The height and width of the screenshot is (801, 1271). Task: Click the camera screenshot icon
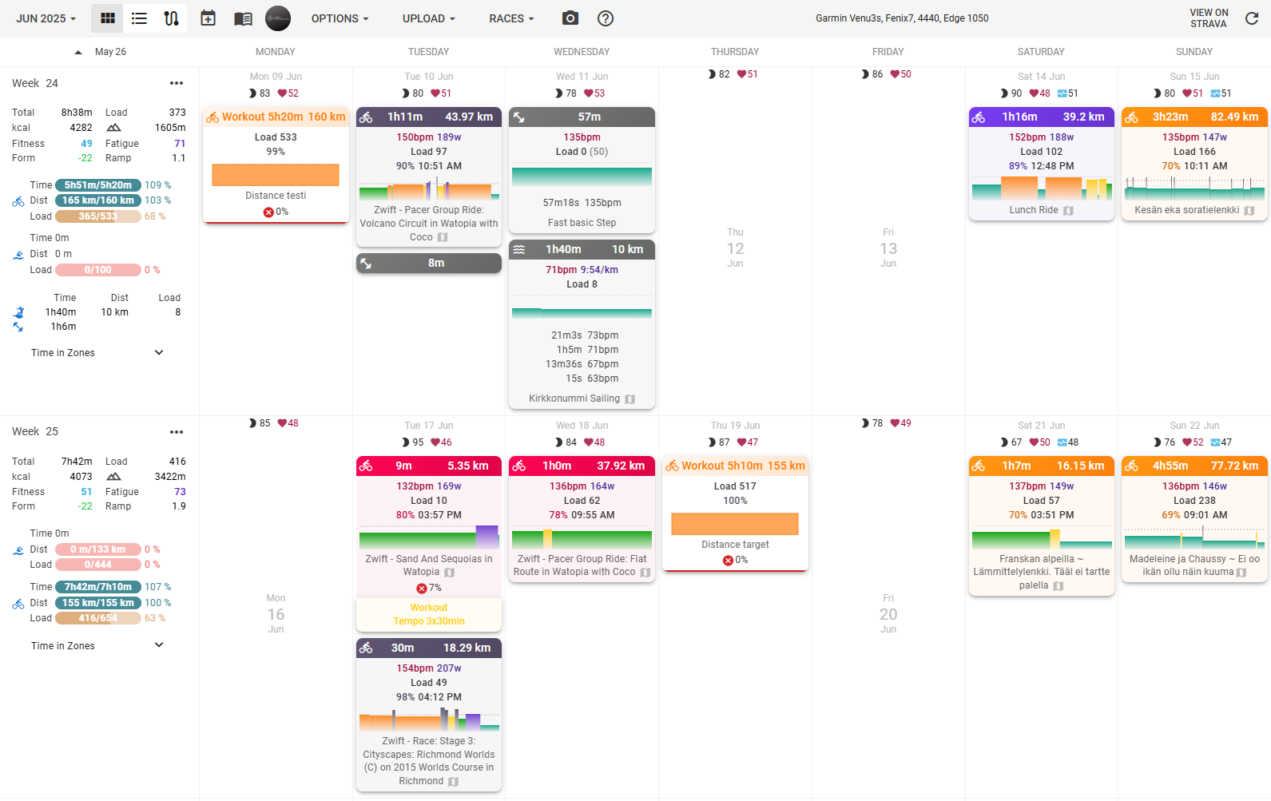coord(570,18)
